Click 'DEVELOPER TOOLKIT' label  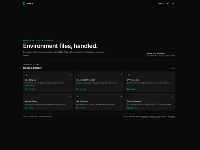[31, 64]
